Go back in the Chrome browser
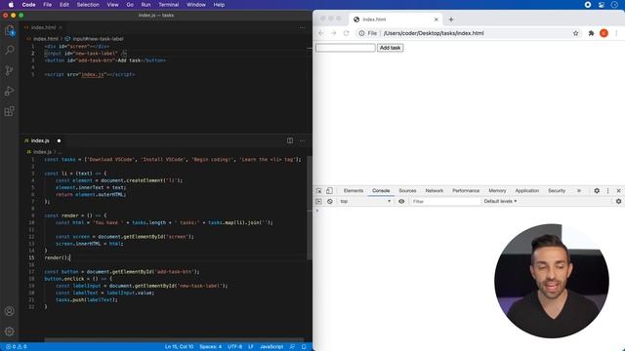Screen dimensions: 625x351 click(x=321, y=33)
